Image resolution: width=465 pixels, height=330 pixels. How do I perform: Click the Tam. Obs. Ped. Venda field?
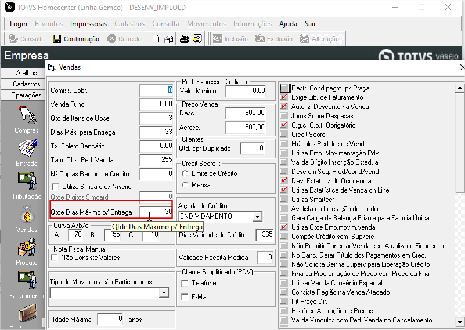coord(156,159)
